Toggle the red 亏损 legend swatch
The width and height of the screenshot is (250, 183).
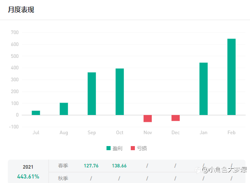pos(133,148)
